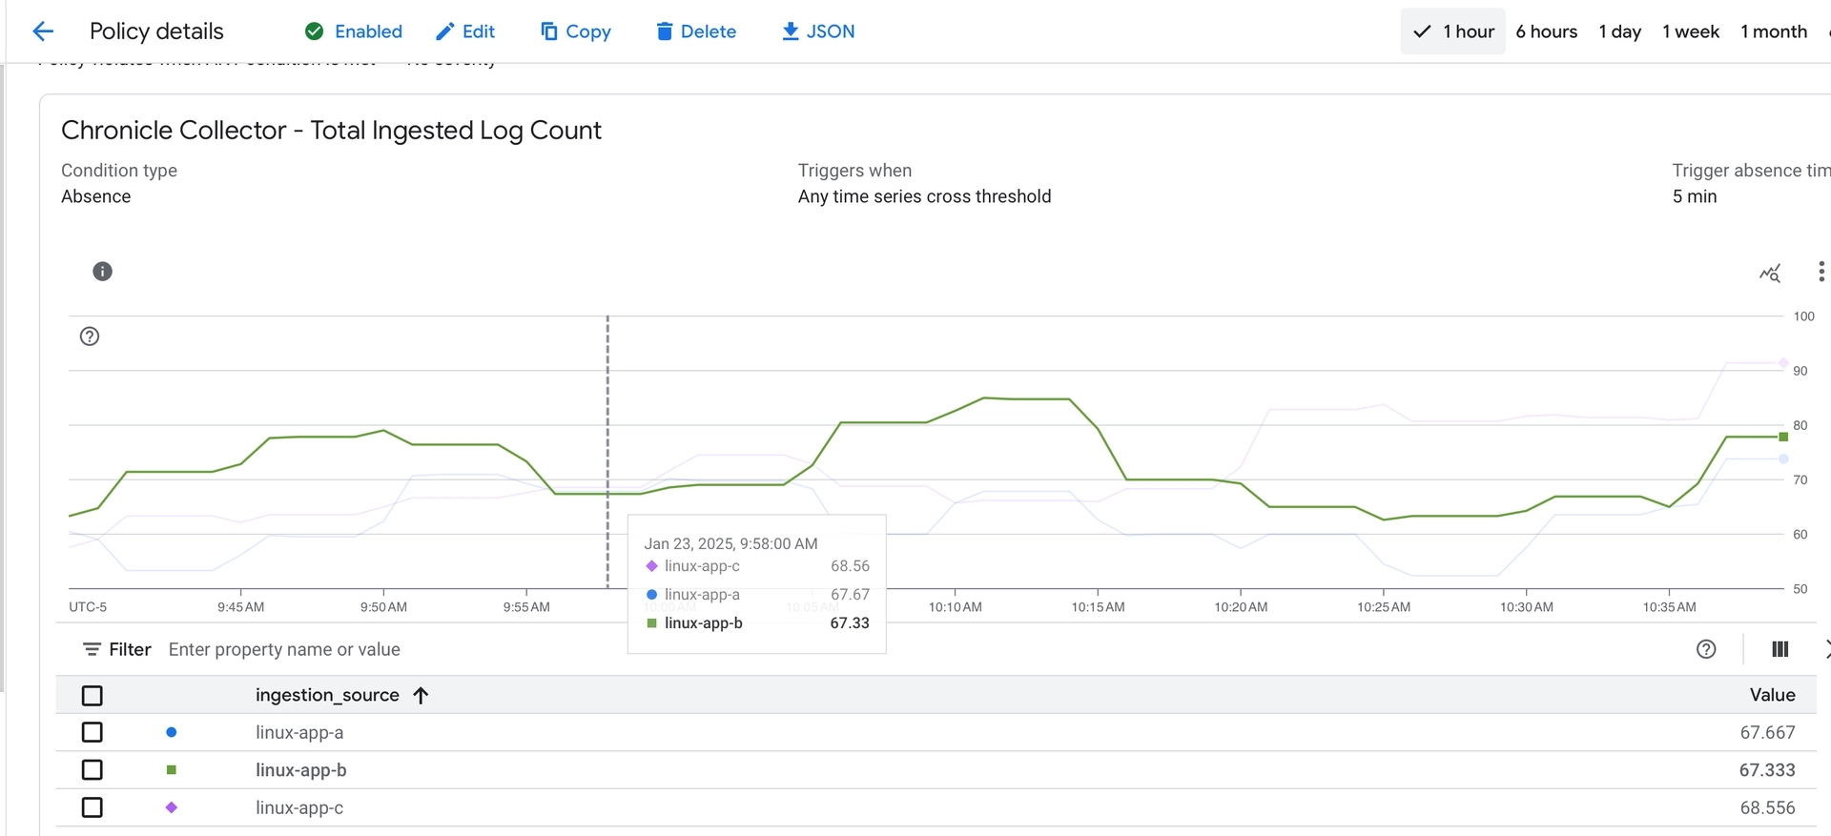The image size is (1831, 836).
Task: Click the 'Absence' condition type value
Action: click(96, 196)
